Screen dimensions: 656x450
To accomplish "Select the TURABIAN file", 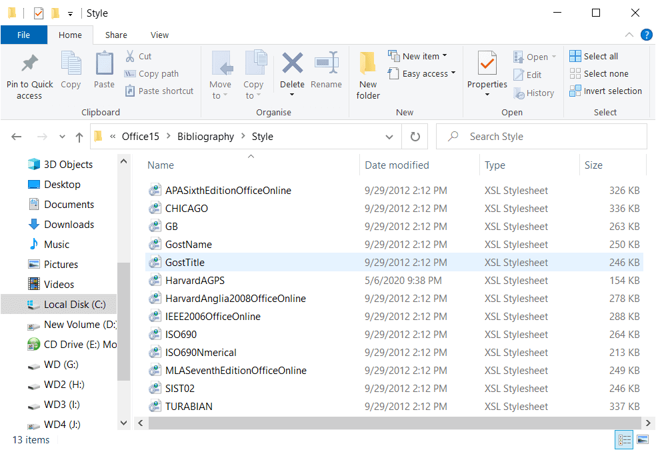I will point(394,407).
